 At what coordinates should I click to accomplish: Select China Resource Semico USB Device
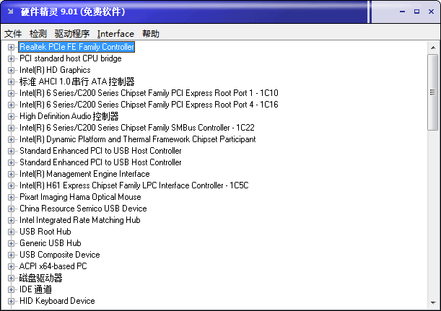(83, 209)
